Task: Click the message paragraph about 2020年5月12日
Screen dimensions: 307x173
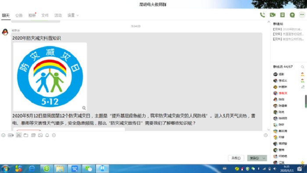Action: [134, 119]
